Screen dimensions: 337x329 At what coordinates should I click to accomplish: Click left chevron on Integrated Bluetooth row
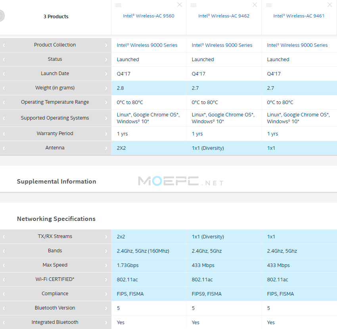point(4,322)
